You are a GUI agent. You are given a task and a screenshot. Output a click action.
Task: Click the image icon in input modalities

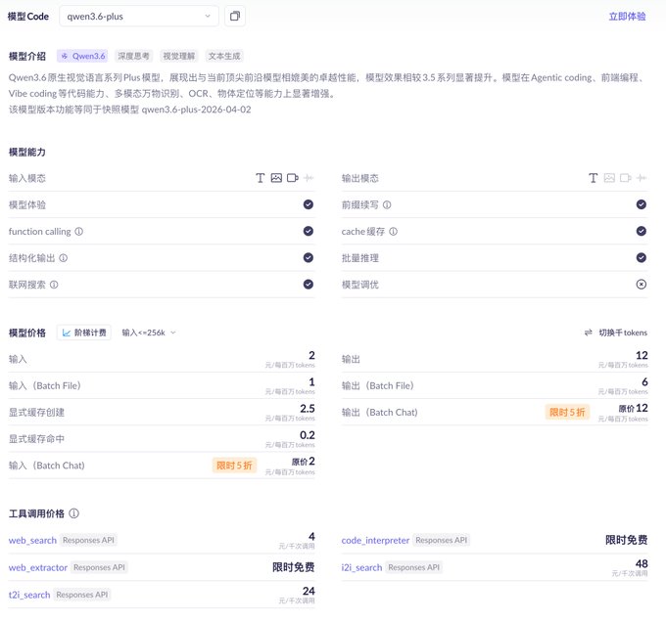(276, 178)
